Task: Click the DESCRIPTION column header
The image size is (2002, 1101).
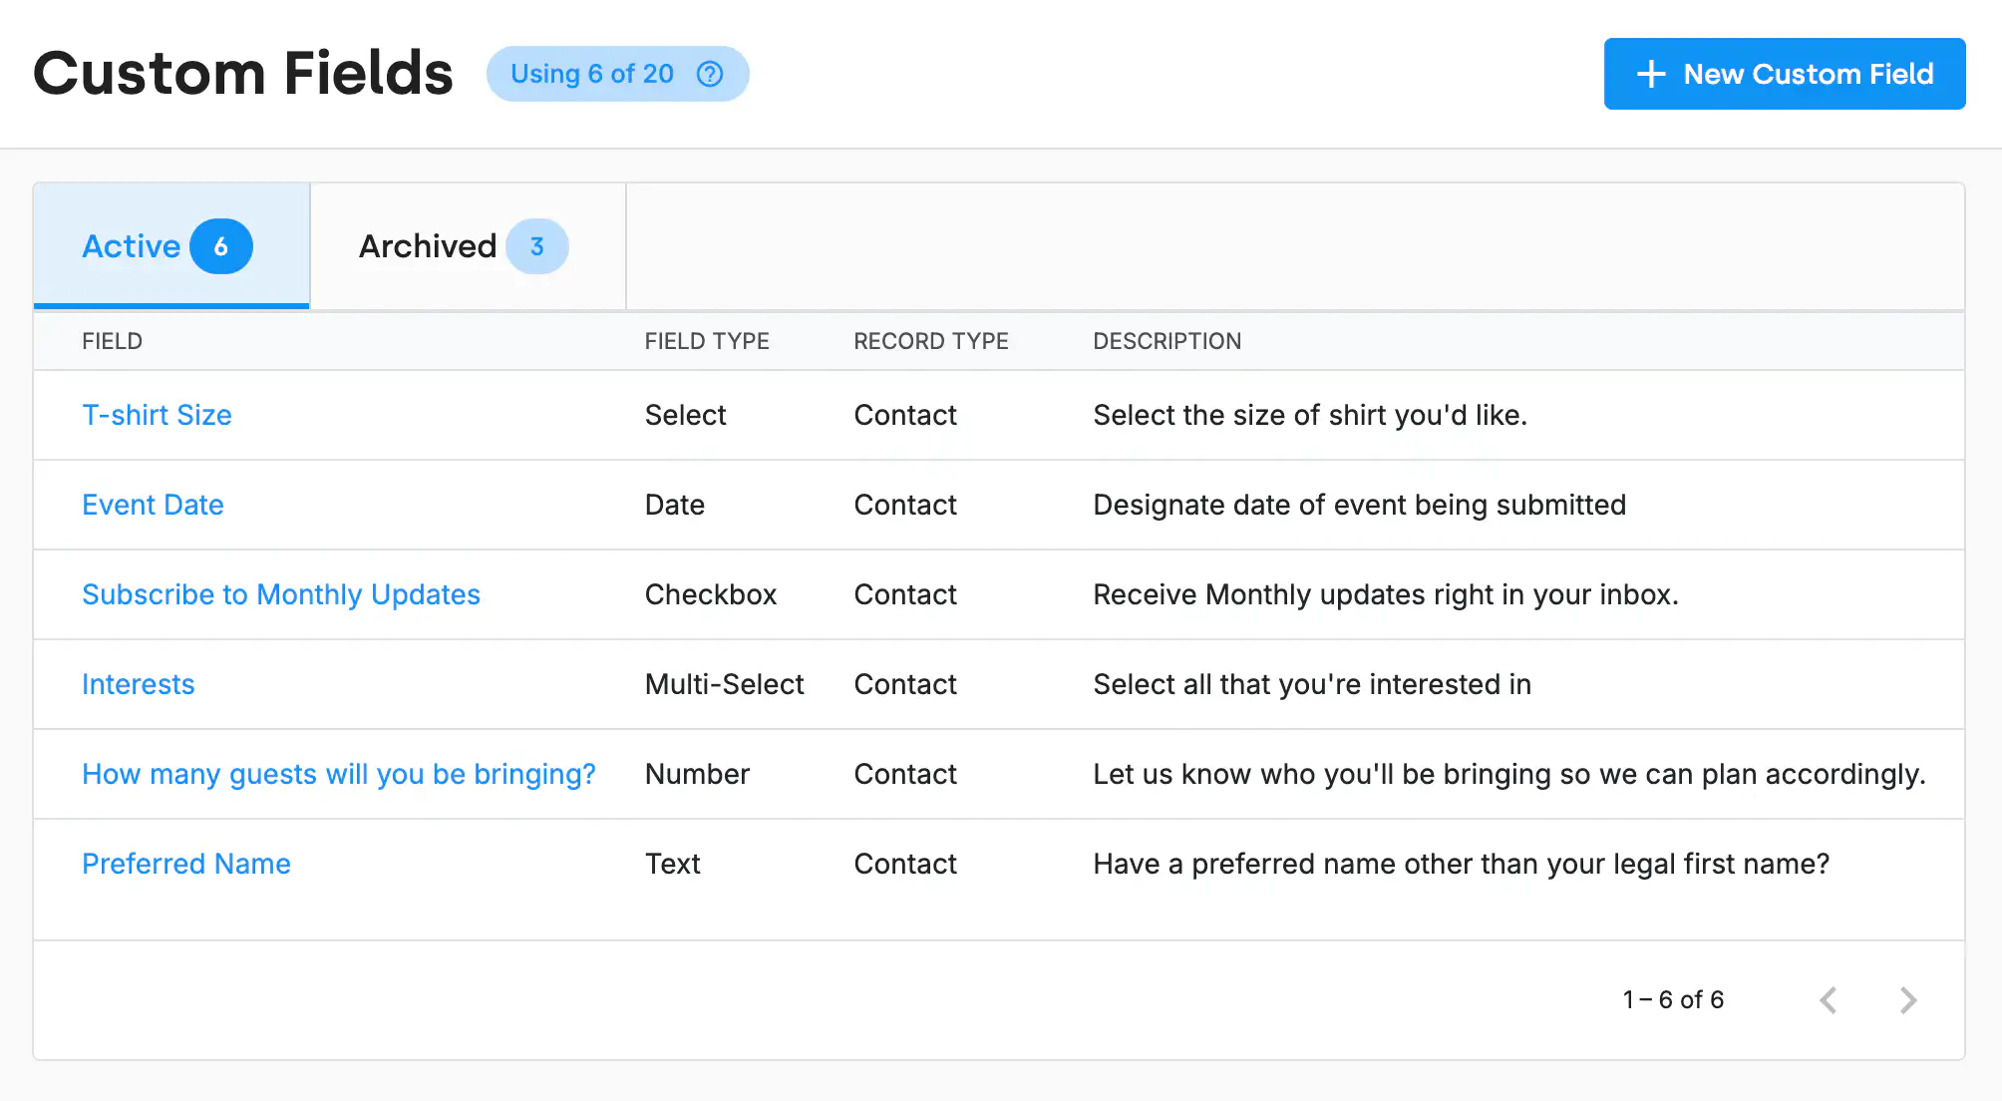Action: coord(1167,341)
